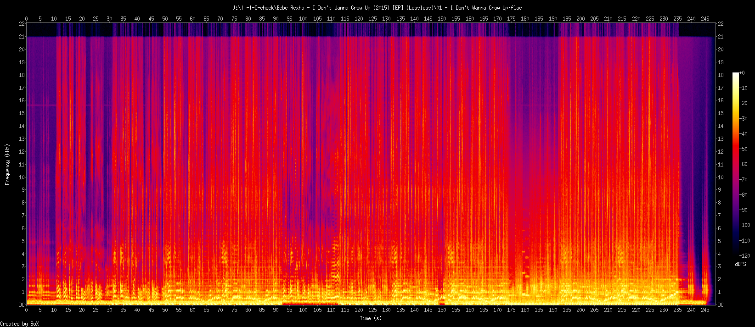Click the "dBFS" legend unit label
The height and width of the screenshot is (327, 755).
coord(740,264)
